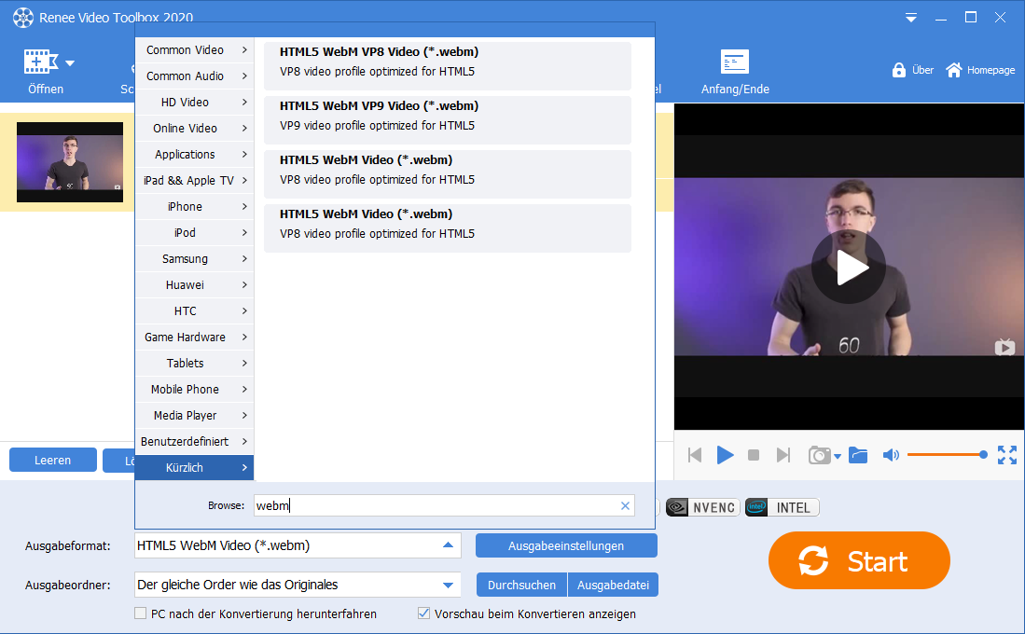Image resolution: width=1025 pixels, height=634 pixels.
Task: Clear the webm search field
Action: 625,506
